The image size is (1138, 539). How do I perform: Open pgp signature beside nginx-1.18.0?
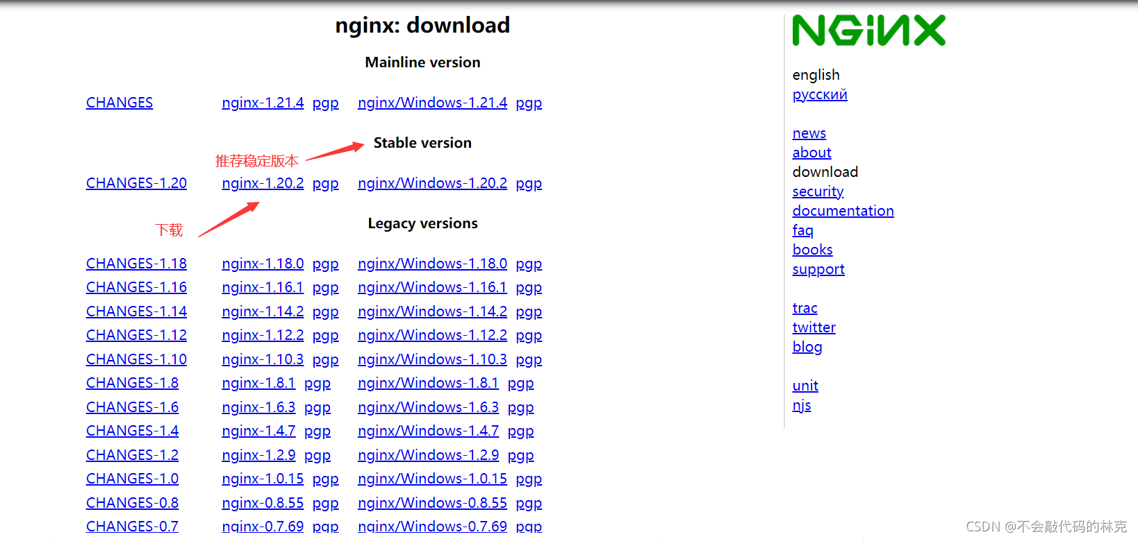tap(325, 264)
